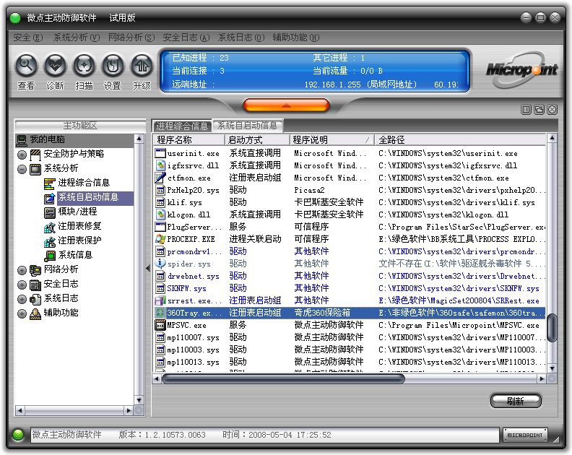Viewport: 572px width, 455px height.
Task: Select the 360Tray.exe icon
Action: (x=160, y=313)
